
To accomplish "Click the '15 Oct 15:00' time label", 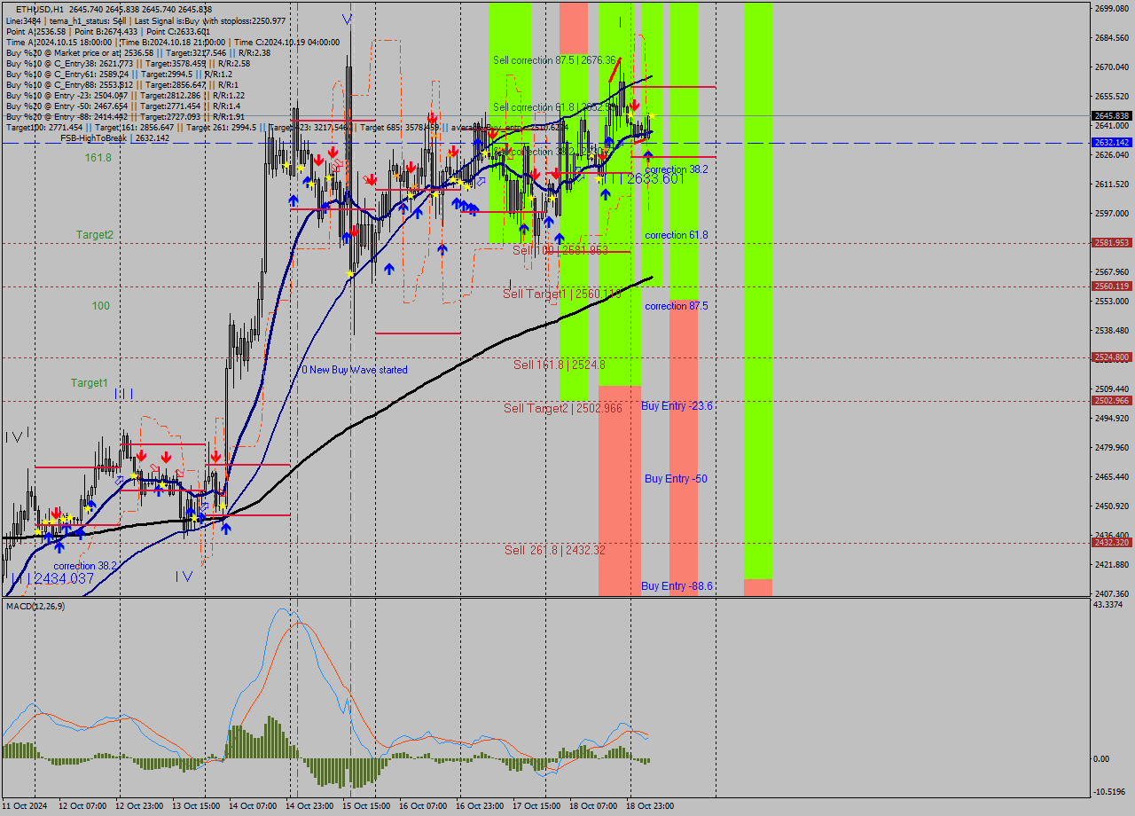I will pos(366,806).
